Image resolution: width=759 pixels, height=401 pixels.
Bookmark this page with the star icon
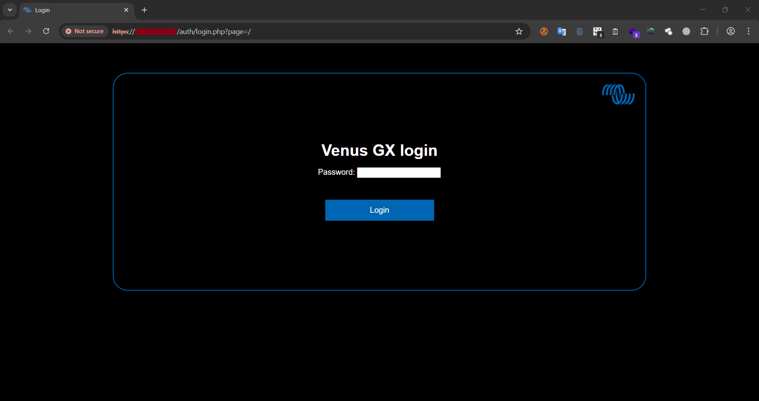click(519, 31)
